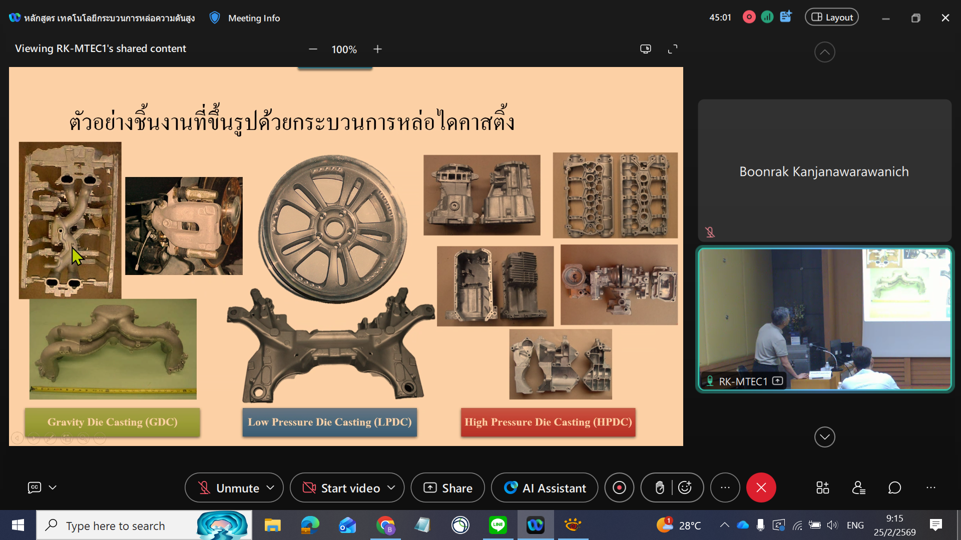Expand audio options next to Unmute
961x540 pixels.
click(x=271, y=487)
